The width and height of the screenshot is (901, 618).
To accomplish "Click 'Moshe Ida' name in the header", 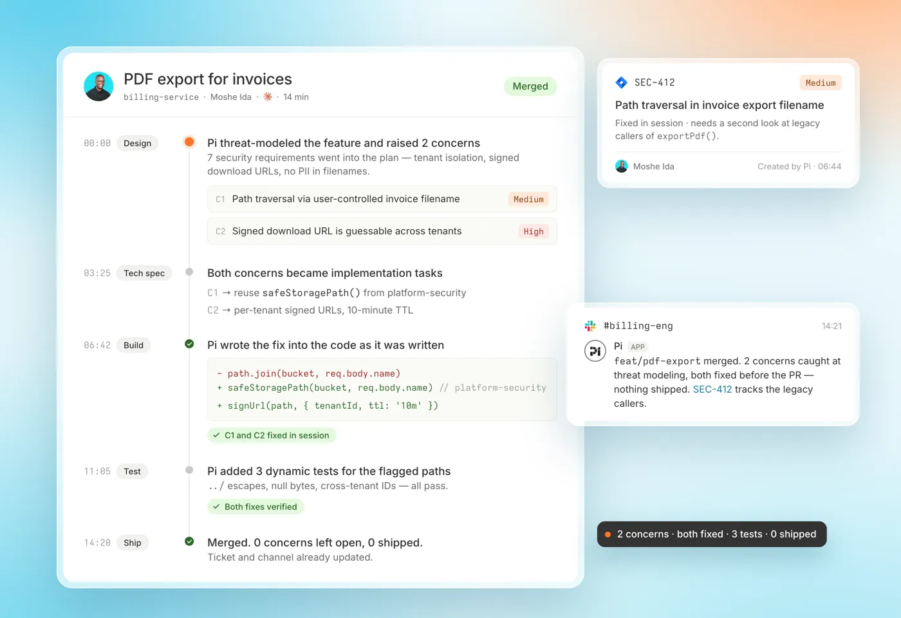I will [231, 97].
